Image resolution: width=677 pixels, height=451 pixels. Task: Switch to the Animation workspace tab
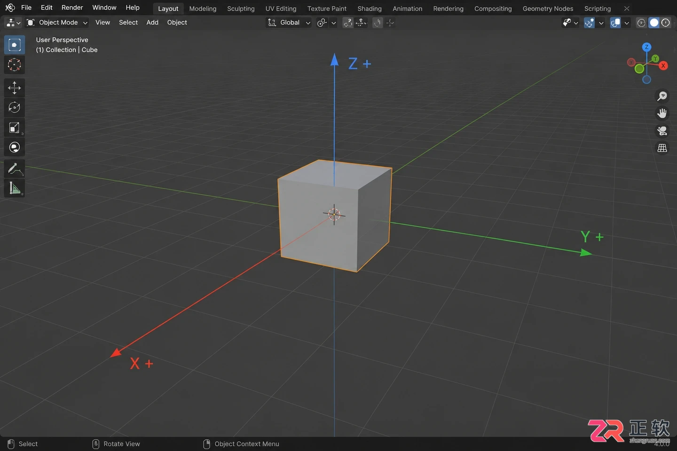[407, 8]
